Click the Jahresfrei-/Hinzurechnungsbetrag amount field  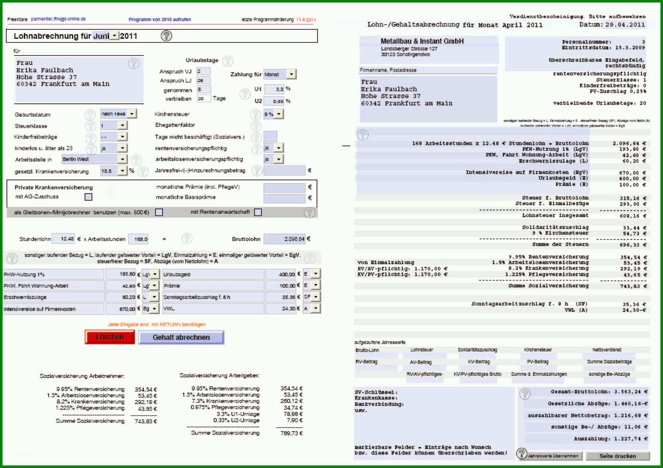coord(284,170)
